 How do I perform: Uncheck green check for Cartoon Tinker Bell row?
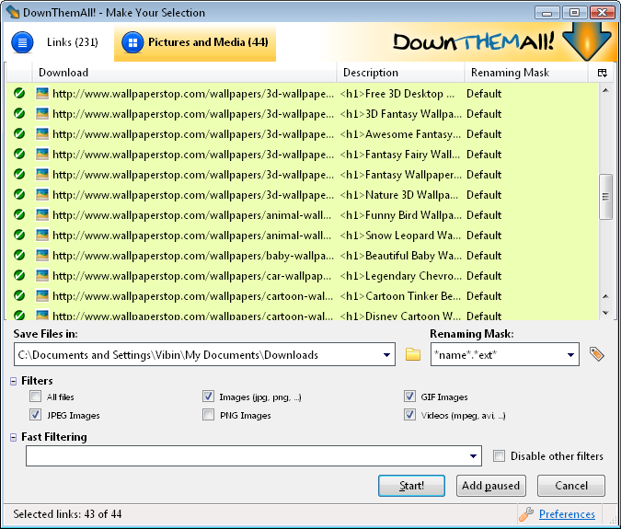click(x=19, y=295)
